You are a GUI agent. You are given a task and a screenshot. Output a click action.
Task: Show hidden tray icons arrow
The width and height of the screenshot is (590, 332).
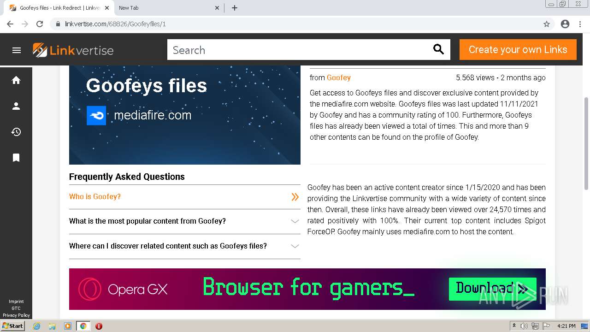[x=514, y=326]
